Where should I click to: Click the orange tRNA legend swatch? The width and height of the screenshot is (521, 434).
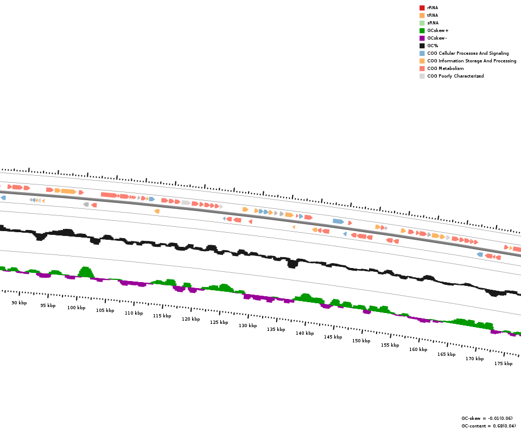click(422, 15)
